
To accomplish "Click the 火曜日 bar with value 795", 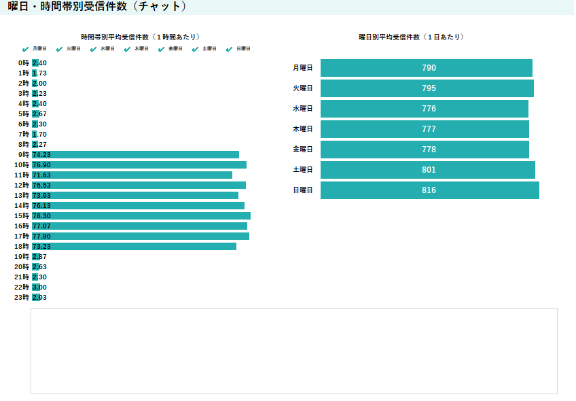I will coord(427,88).
